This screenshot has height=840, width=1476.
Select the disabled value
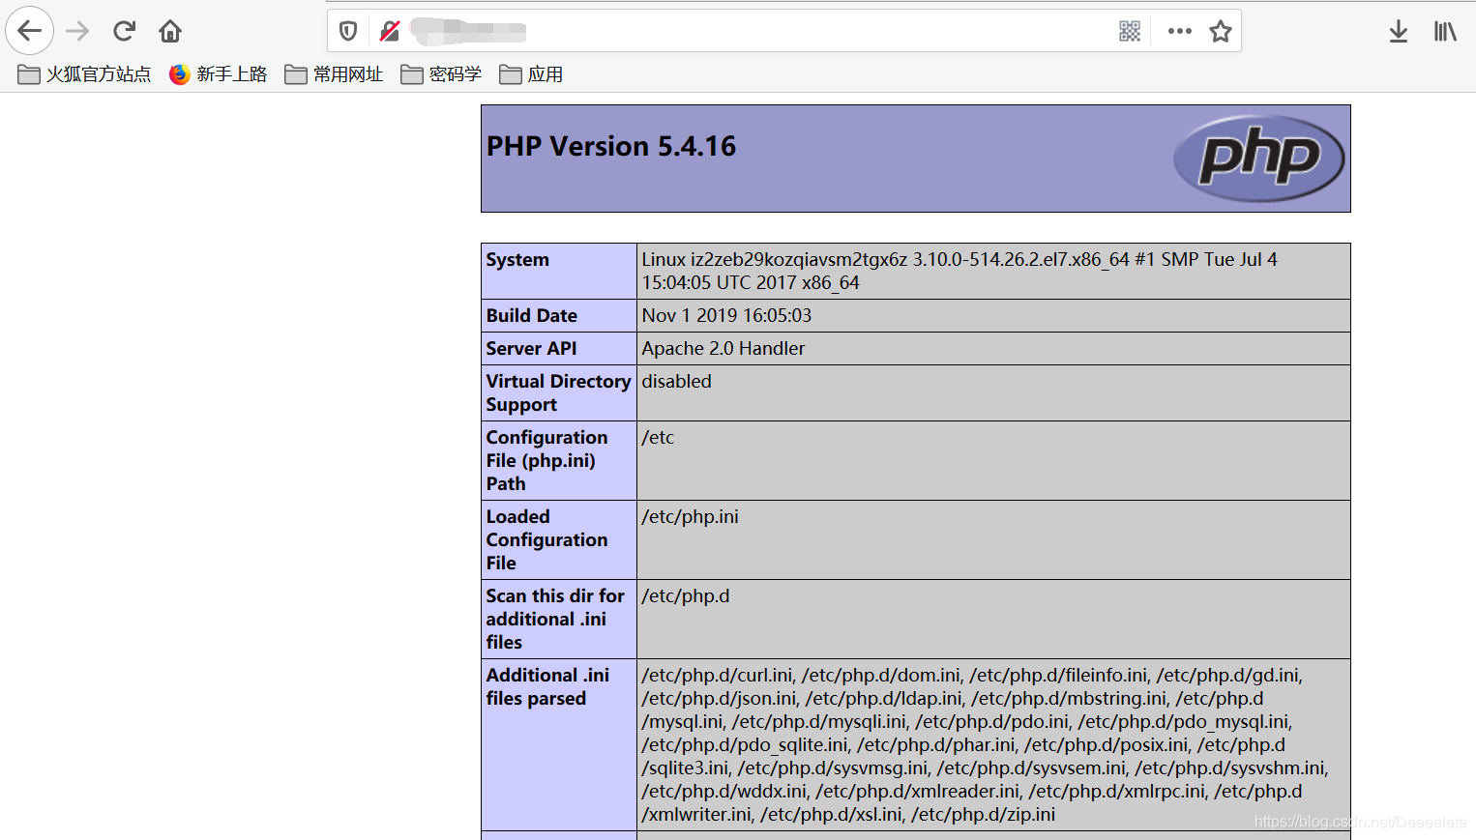(x=676, y=381)
